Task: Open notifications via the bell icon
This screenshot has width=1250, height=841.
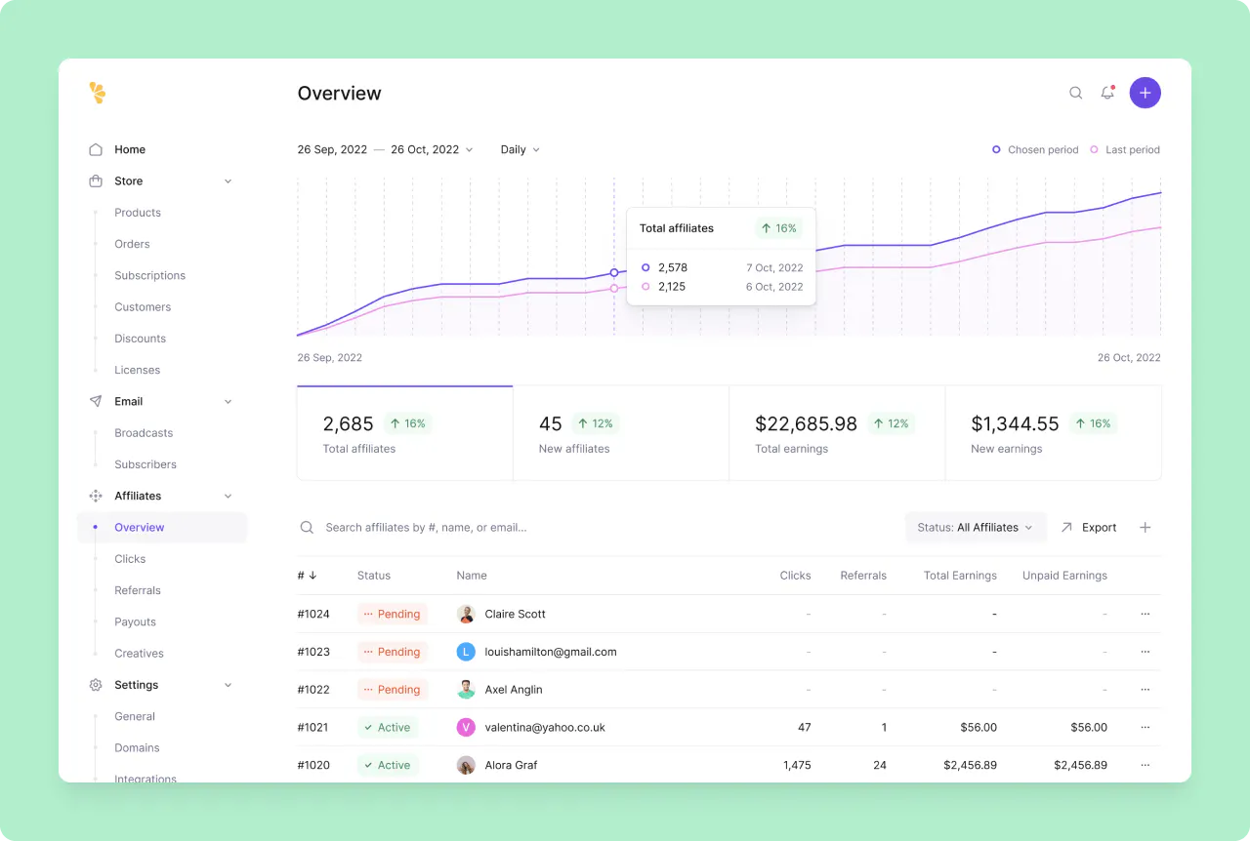Action: pos(1107,93)
